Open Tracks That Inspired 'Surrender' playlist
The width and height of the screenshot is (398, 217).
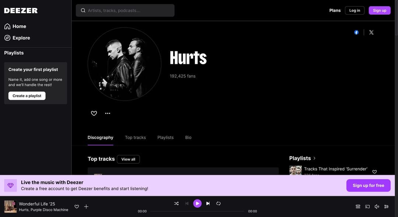pyautogui.click(x=336, y=169)
